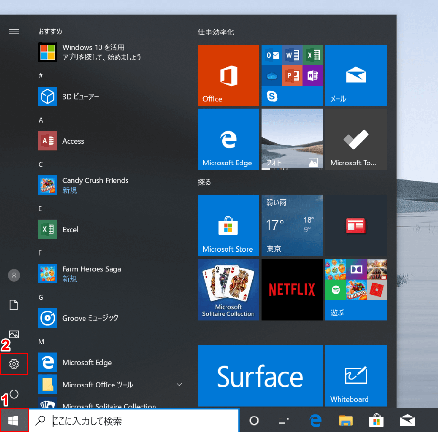Click the A letter header
Screen dimensions: 438x432
(41, 120)
